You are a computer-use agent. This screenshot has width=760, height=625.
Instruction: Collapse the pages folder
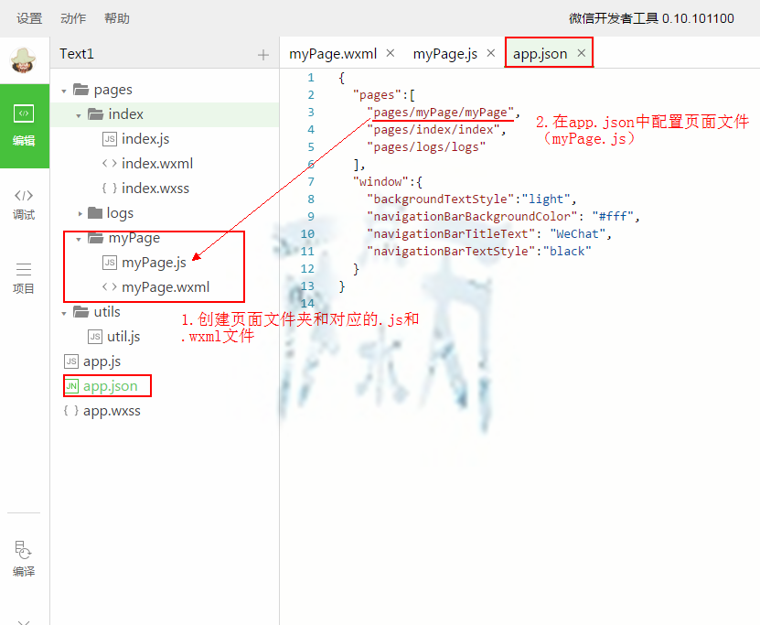tap(64, 91)
